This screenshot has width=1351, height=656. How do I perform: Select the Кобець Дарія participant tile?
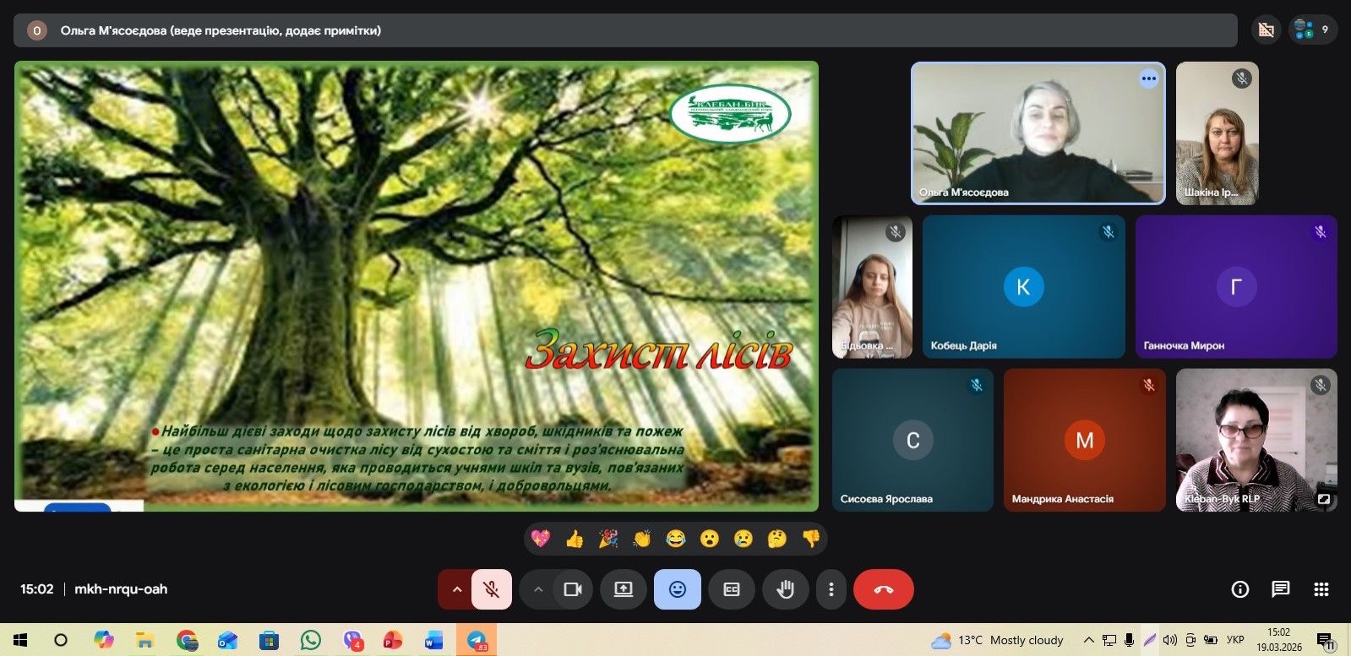[1023, 287]
